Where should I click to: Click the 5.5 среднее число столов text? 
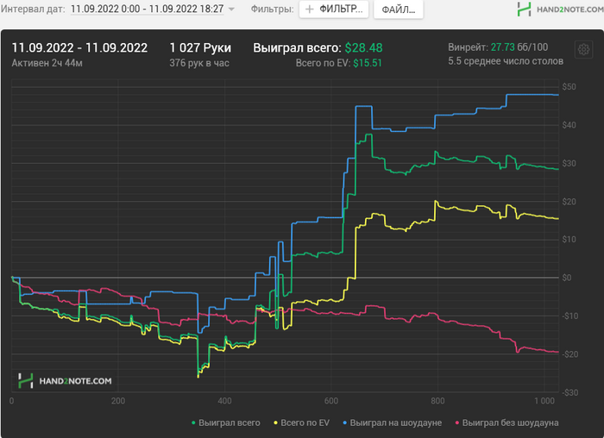(x=506, y=61)
